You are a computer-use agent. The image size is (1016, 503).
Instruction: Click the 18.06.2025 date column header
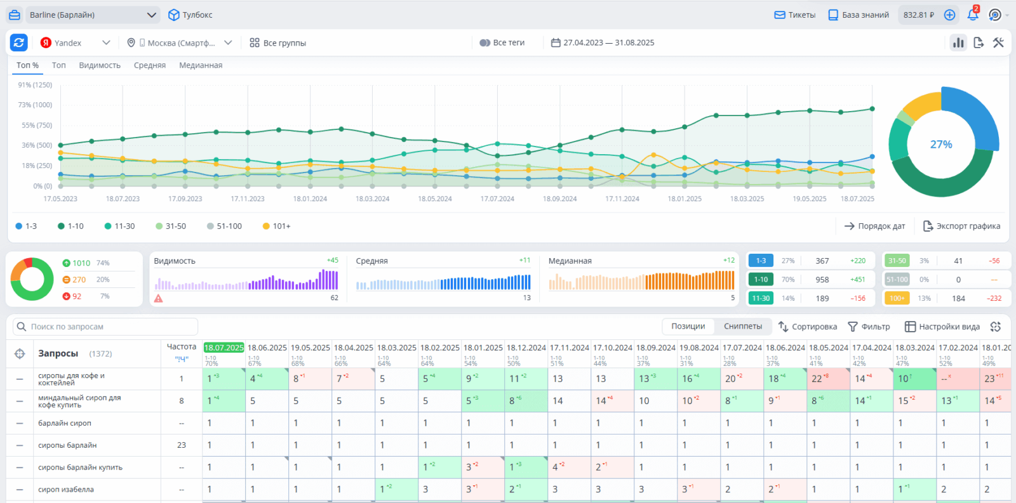click(x=267, y=348)
